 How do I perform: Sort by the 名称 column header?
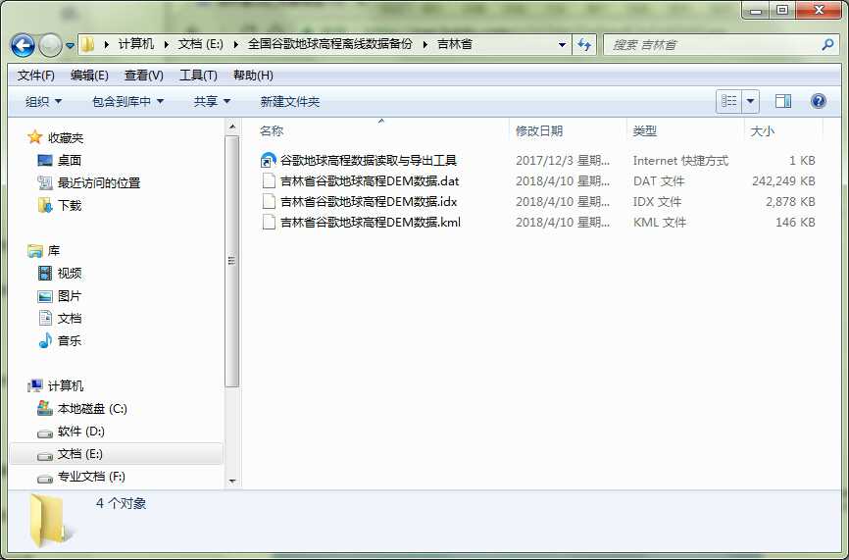(272, 131)
